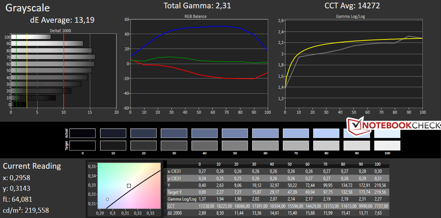The image size is (441, 218).
Task: Click the Target color swatch for 90
Action: pyautogui.click(x=356, y=146)
